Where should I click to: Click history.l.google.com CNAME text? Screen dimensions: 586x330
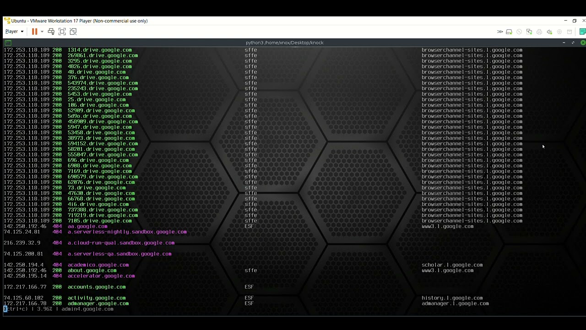click(x=452, y=298)
